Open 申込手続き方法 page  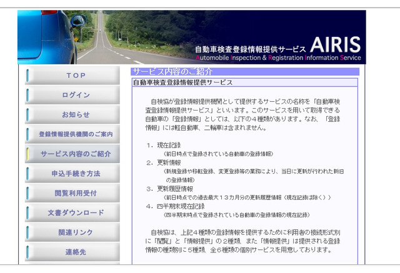click(72, 174)
